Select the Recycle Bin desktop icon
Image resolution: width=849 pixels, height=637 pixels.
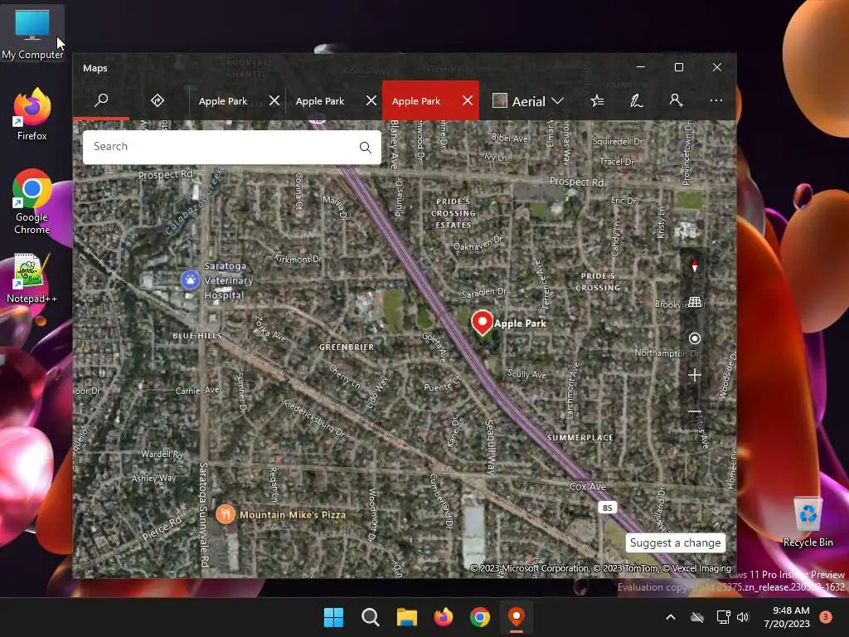click(808, 522)
